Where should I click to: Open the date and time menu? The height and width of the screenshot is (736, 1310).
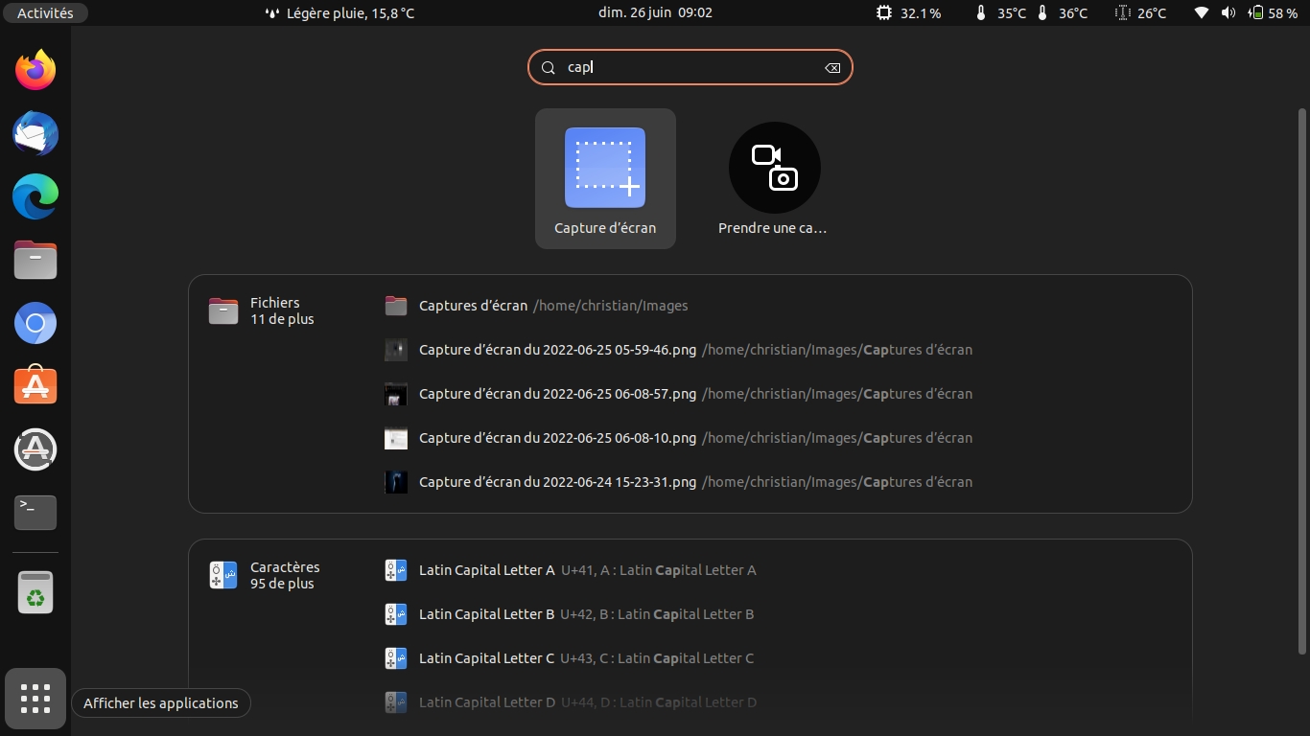[x=655, y=13]
